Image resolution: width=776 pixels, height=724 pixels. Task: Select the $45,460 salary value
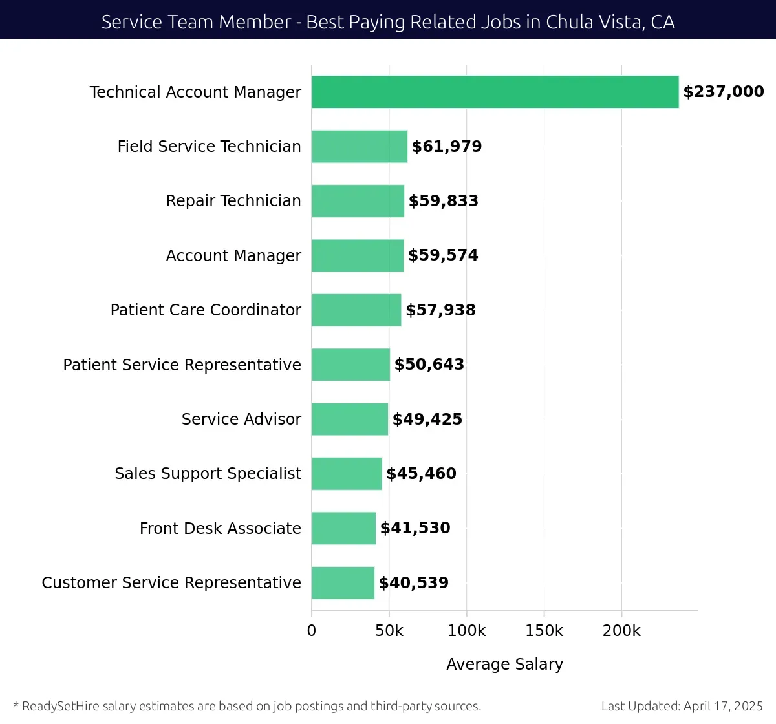point(421,474)
